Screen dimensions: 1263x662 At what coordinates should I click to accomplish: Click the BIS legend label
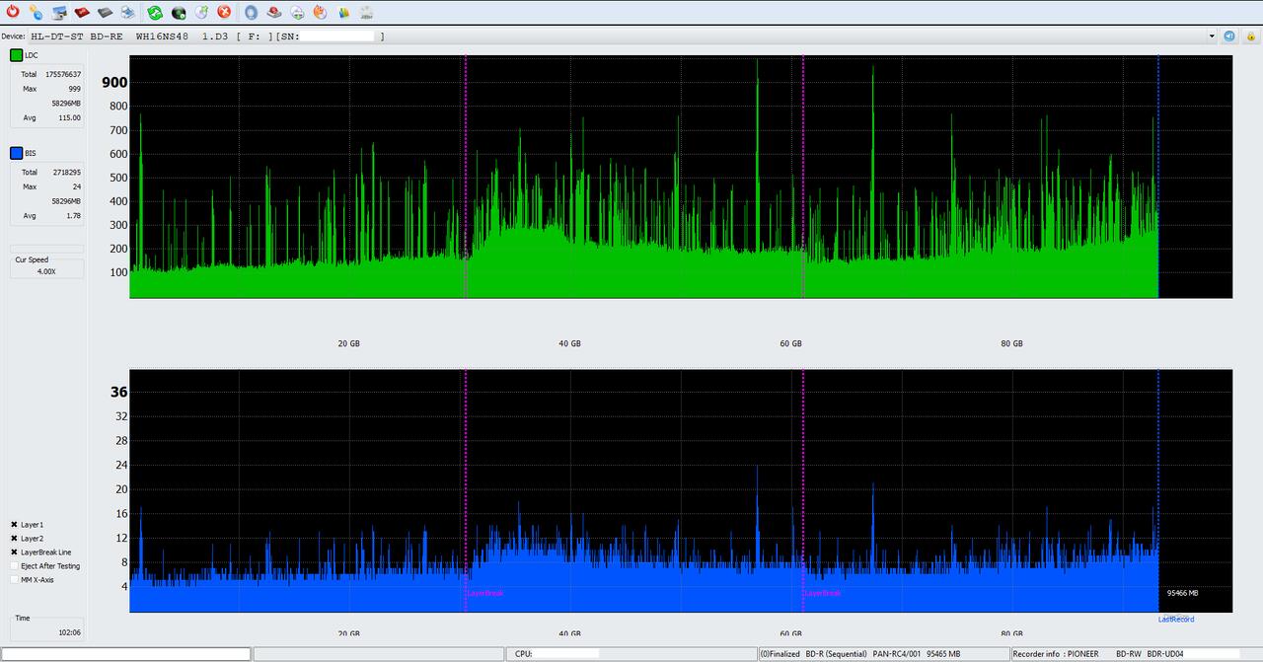click(31, 153)
